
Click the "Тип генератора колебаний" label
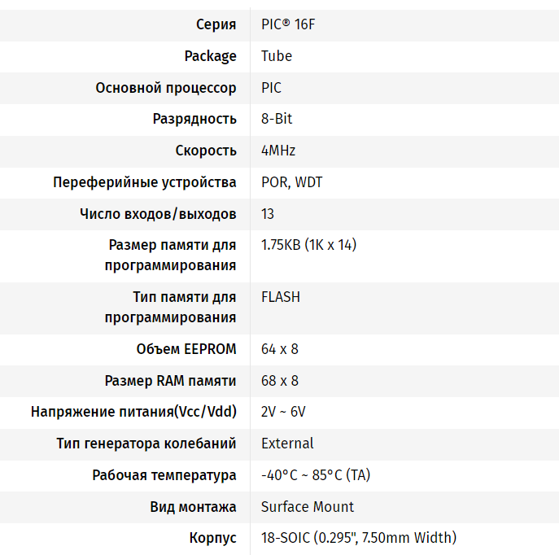coord(146,444)
